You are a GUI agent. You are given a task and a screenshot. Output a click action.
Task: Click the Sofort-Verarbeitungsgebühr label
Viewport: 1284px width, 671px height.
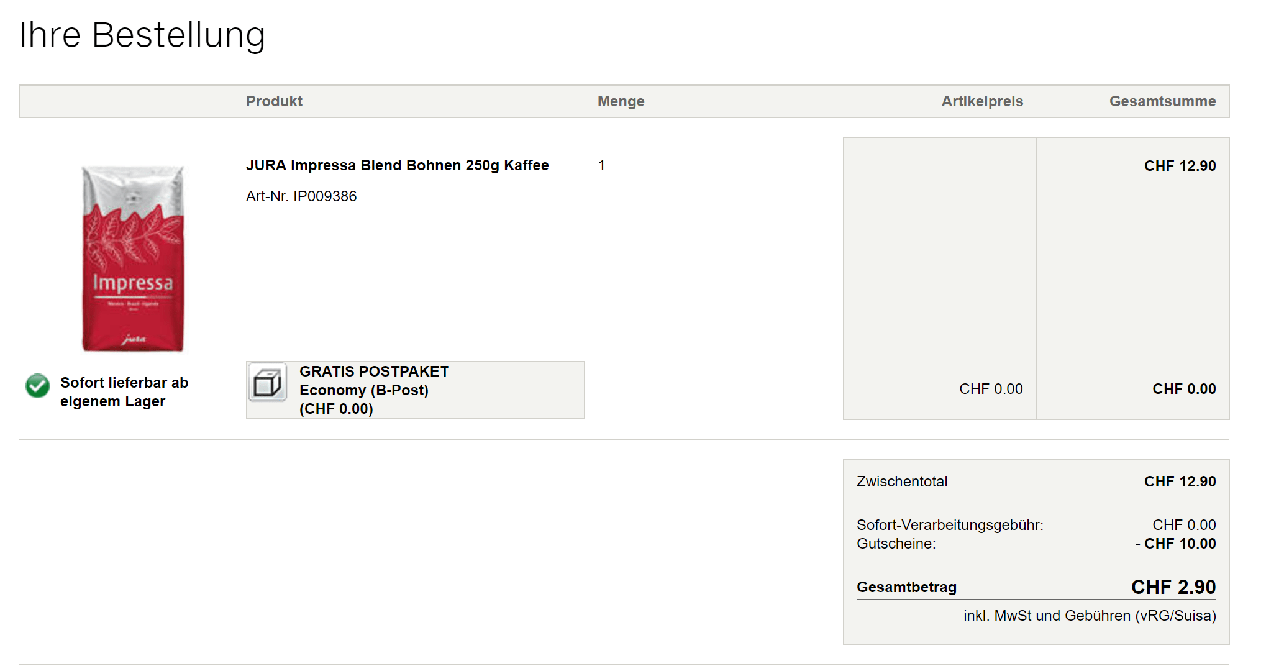coord(949,525)
